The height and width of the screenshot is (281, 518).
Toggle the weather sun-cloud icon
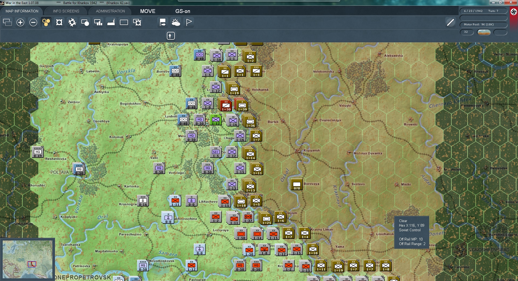[176, 22]
